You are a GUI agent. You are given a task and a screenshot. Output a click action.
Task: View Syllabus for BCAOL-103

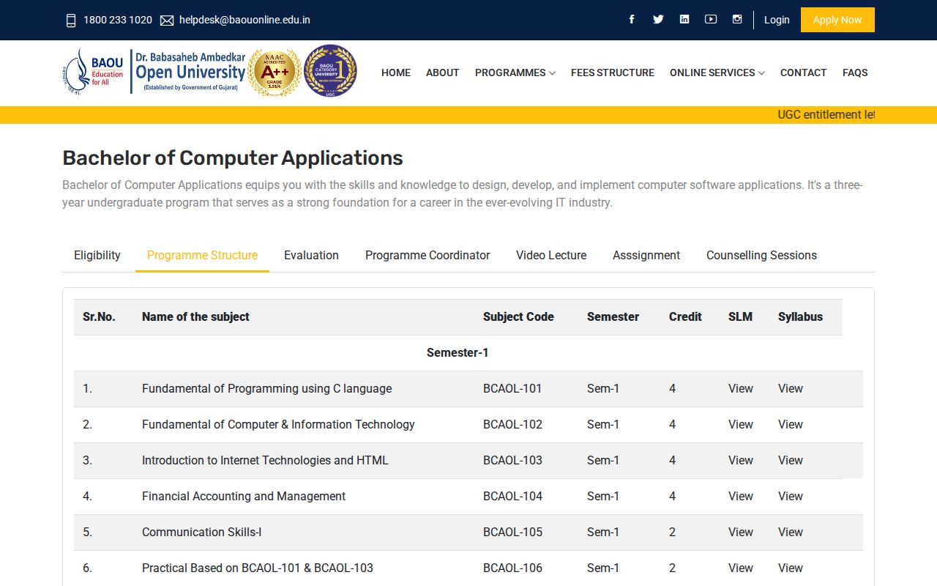click(791, 460)
